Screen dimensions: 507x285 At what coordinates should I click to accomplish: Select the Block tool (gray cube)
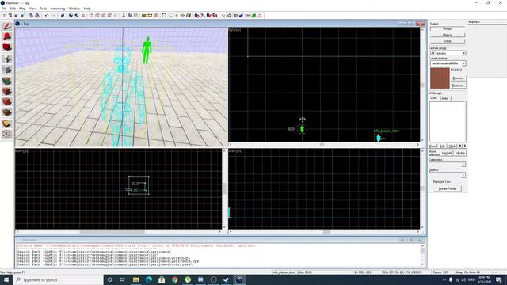(7, 70)
